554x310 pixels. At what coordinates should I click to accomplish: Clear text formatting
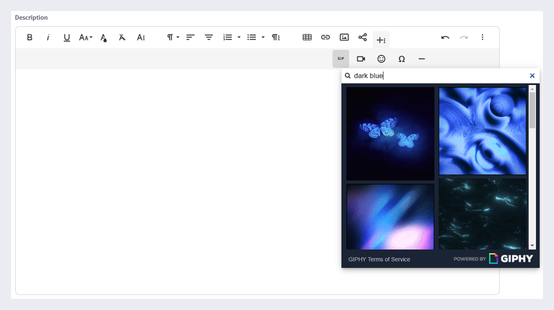(x=122, y=38)
